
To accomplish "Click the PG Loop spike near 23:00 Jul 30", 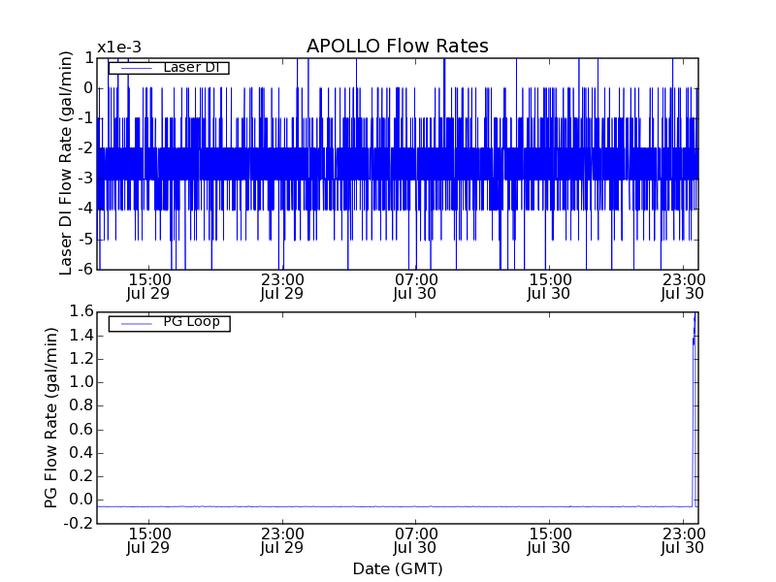I will pyautogui.click(x=695, y=409).
